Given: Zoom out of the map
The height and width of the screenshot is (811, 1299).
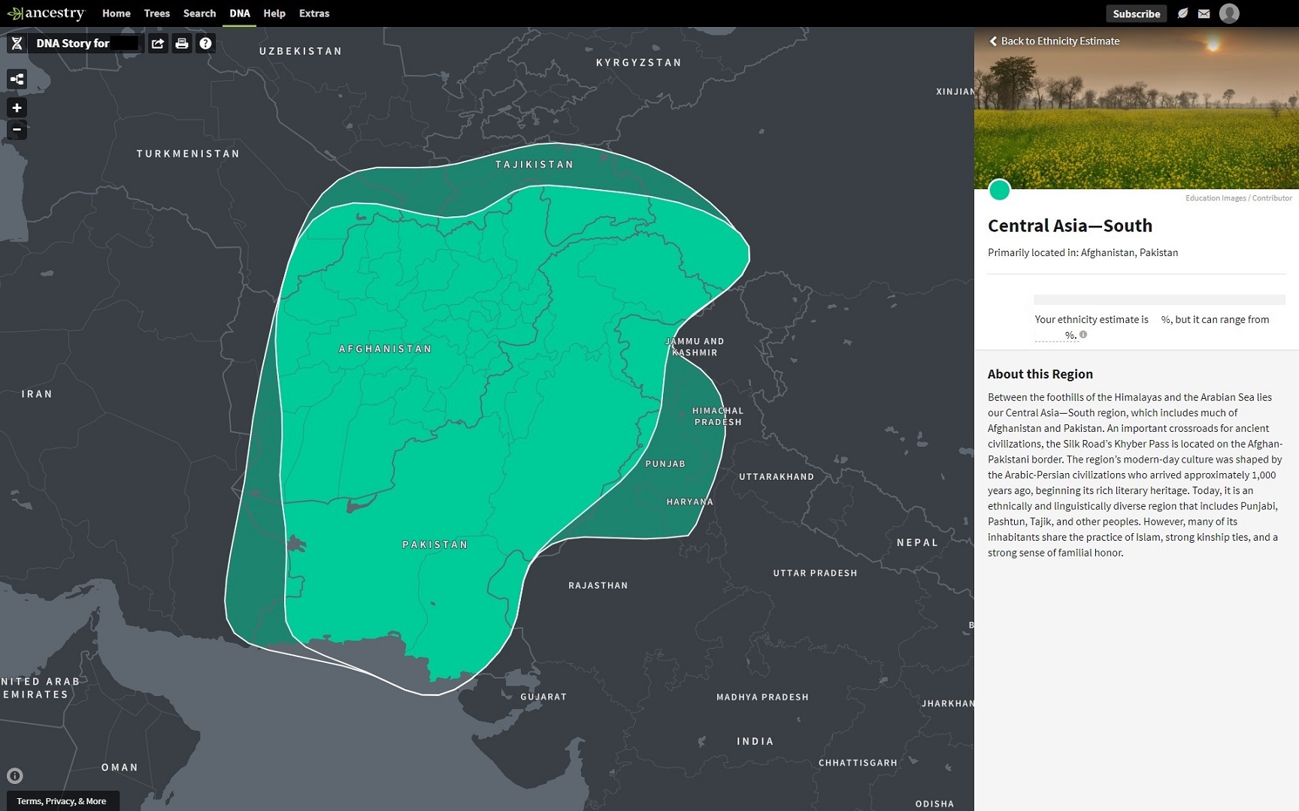Looking at the screenshot, I should pos(17,129).
